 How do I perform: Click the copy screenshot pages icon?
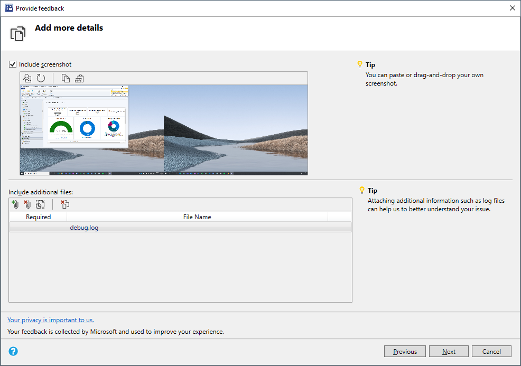click(66, 78)
